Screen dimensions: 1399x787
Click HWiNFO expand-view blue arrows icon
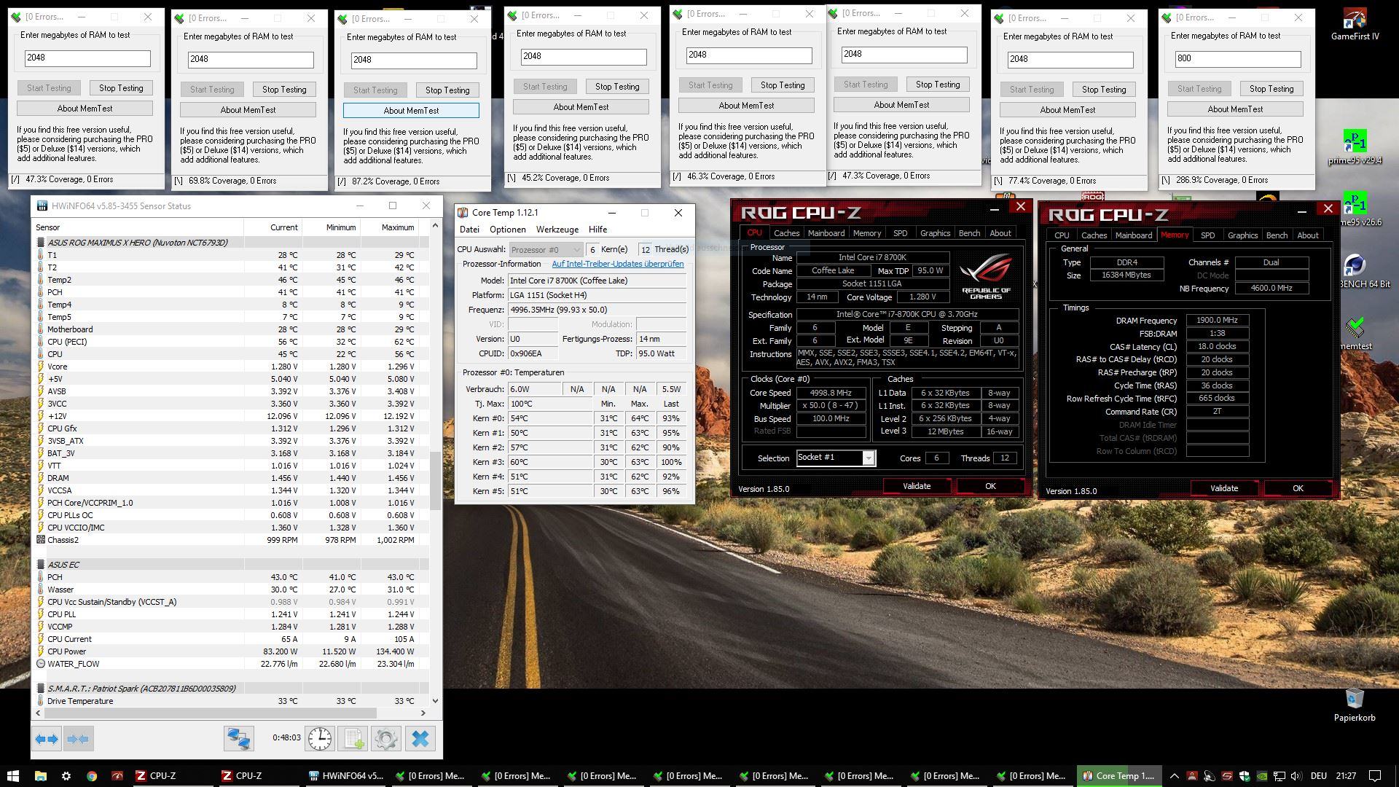[47, 739]
